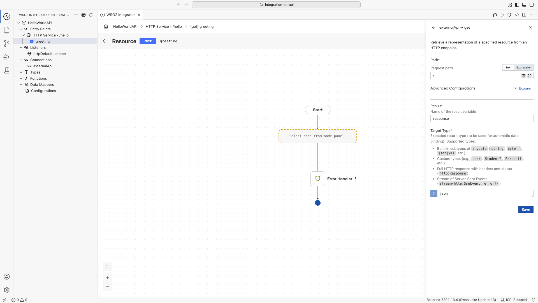Collapse the Connections chevron
The width and height of the screenshot is (538, 303).
pos(21,60)
